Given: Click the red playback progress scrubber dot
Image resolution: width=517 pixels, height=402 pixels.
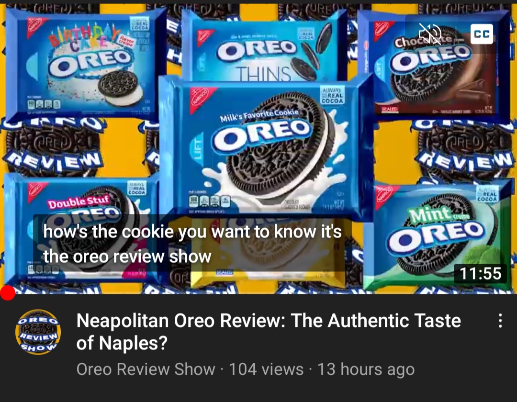Looking at the screenshot, I should (7, 292).
